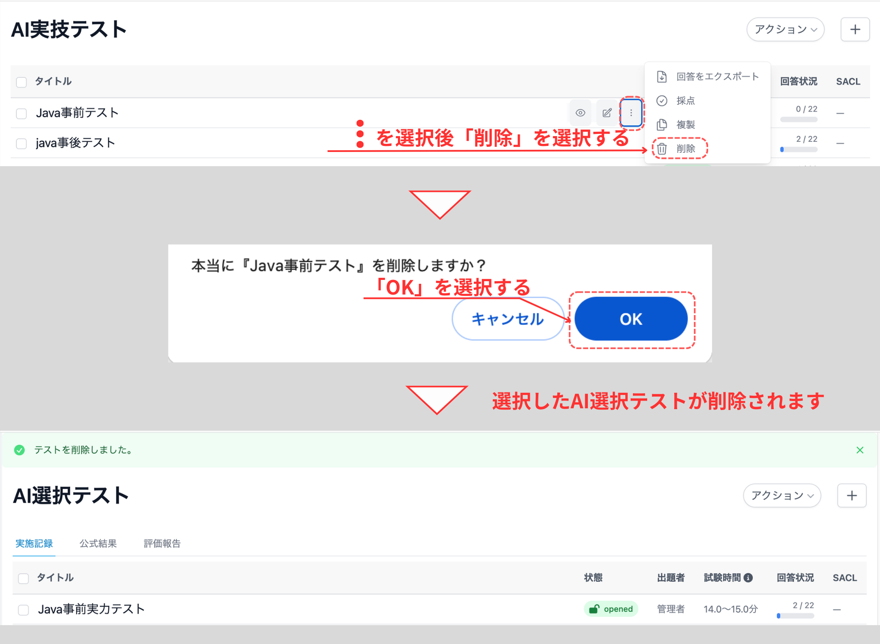Viewport: 880px width, 644px height.
Task: Open the top アクション dropdown
Action: (x=785, y=29)
